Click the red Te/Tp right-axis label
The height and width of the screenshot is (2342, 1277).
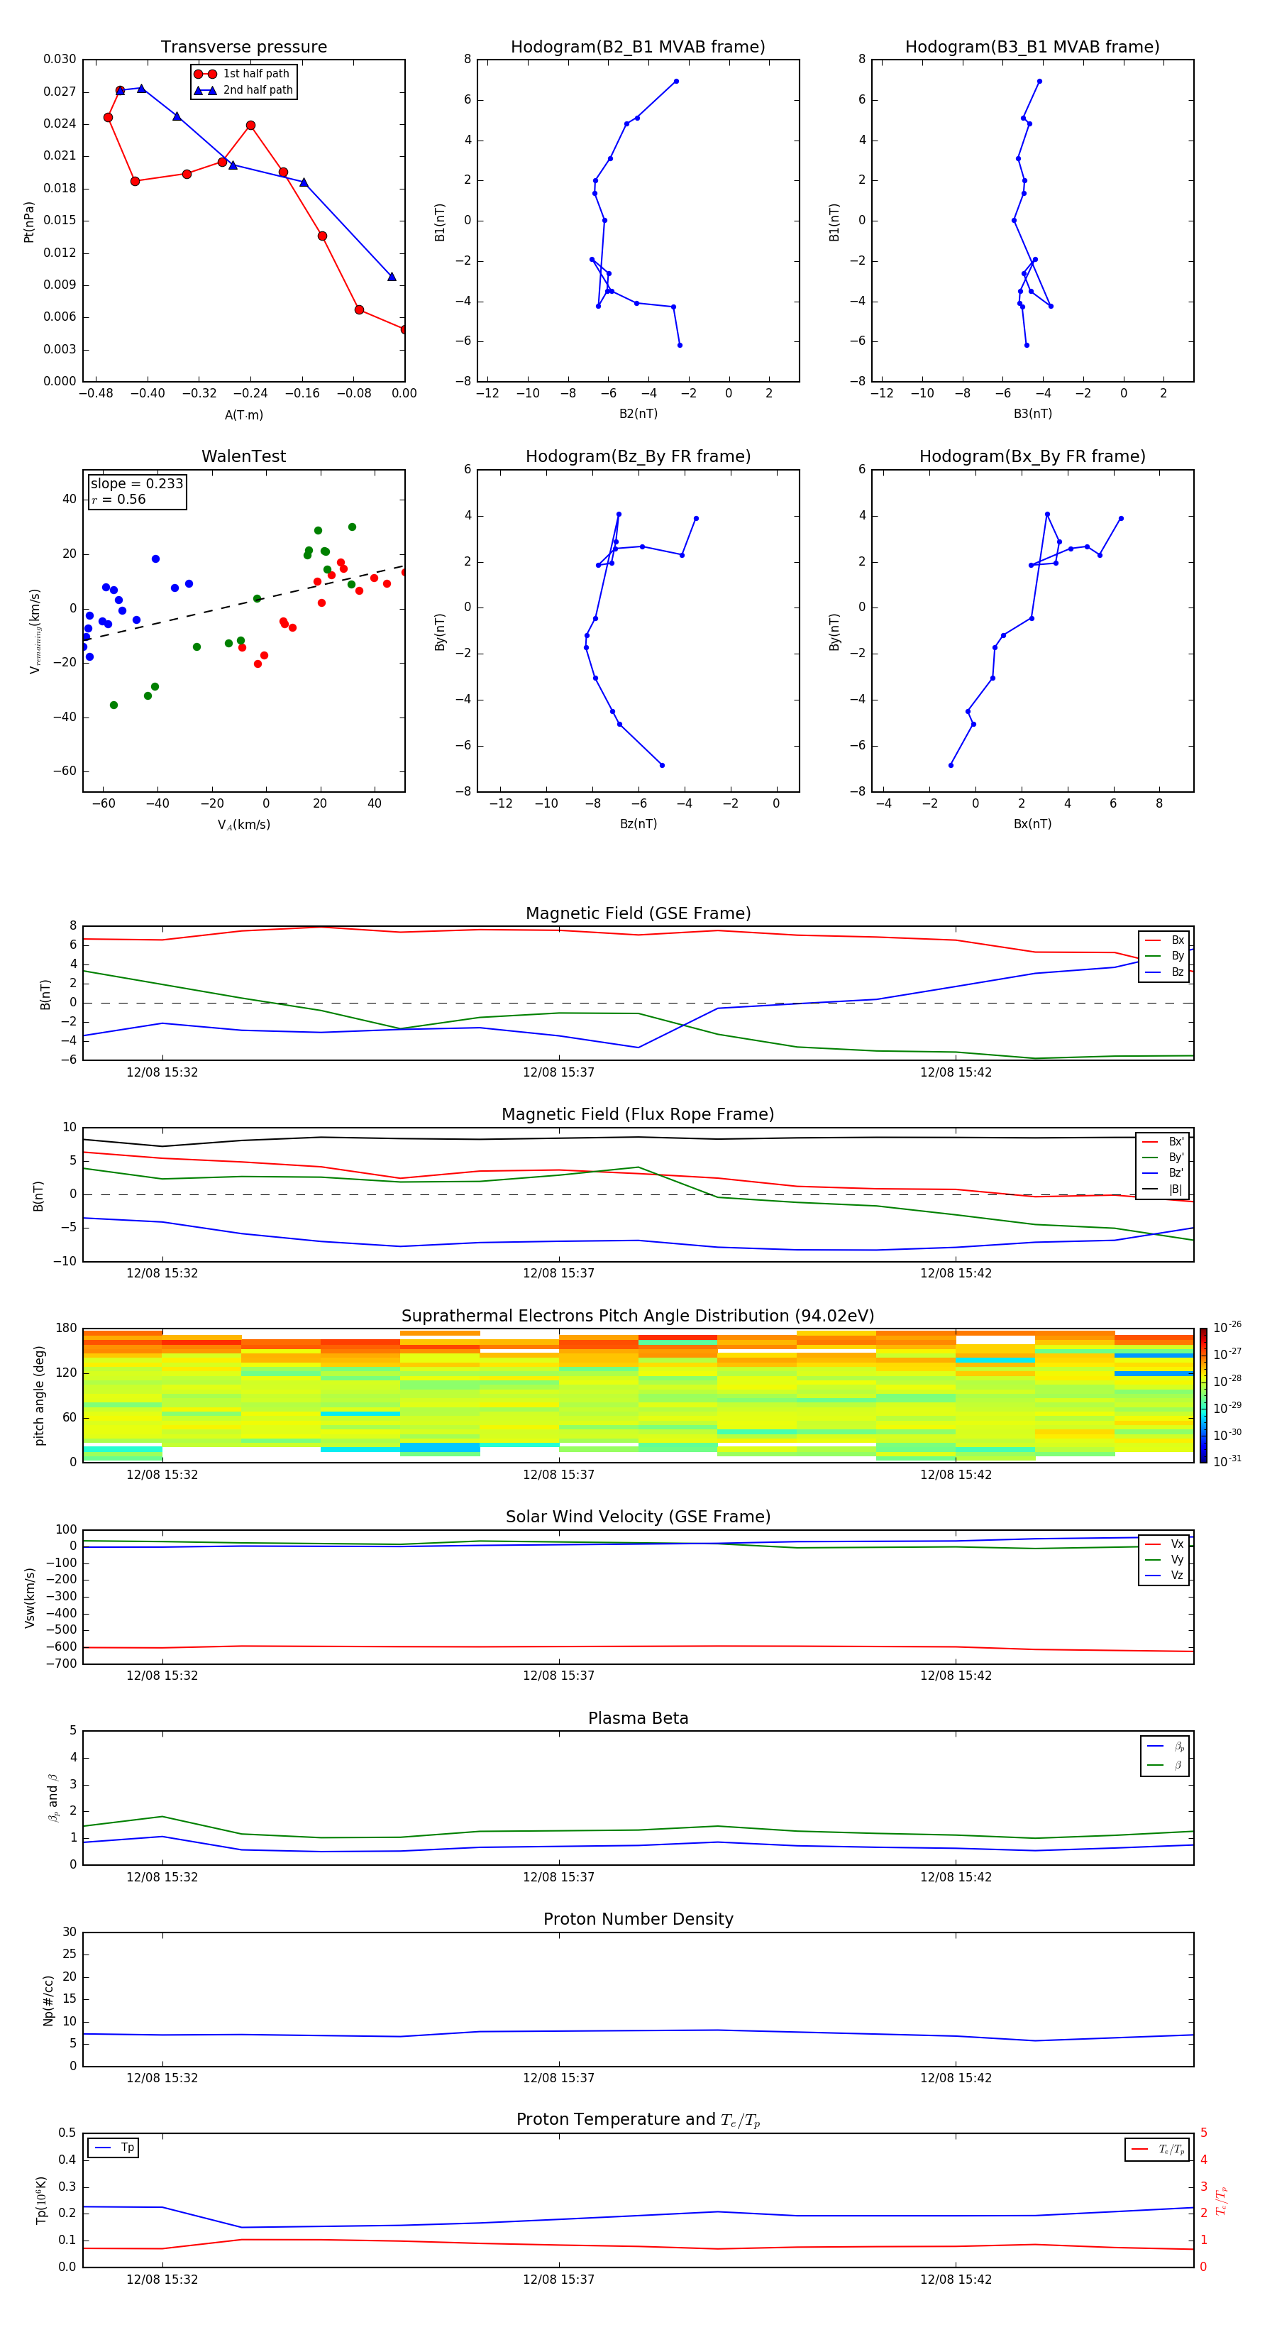(1222, 2200)
